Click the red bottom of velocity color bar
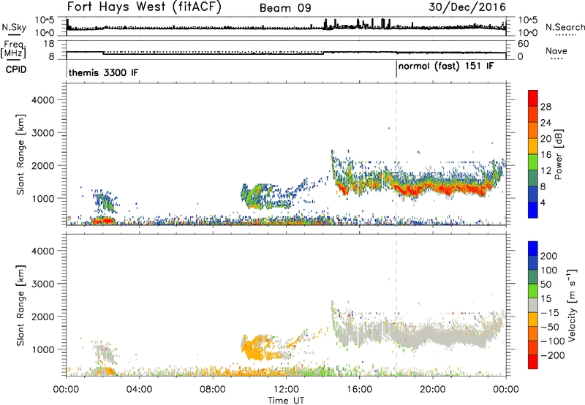585x405 pixels. pos(533,362)
